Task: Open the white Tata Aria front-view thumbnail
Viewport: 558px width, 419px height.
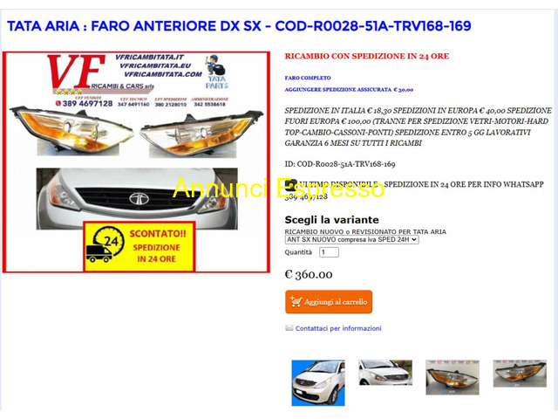Action: coord(318,382)
